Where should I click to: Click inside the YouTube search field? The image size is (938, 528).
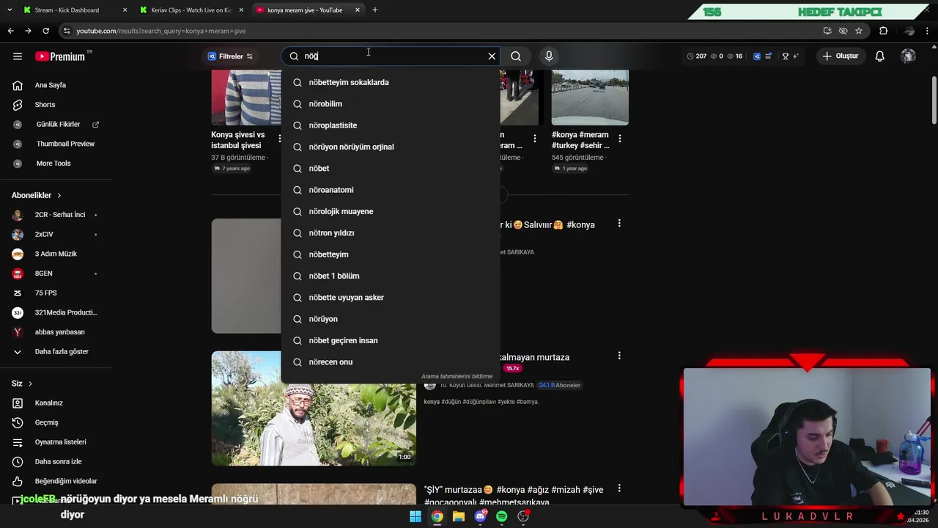coord(392,56)
